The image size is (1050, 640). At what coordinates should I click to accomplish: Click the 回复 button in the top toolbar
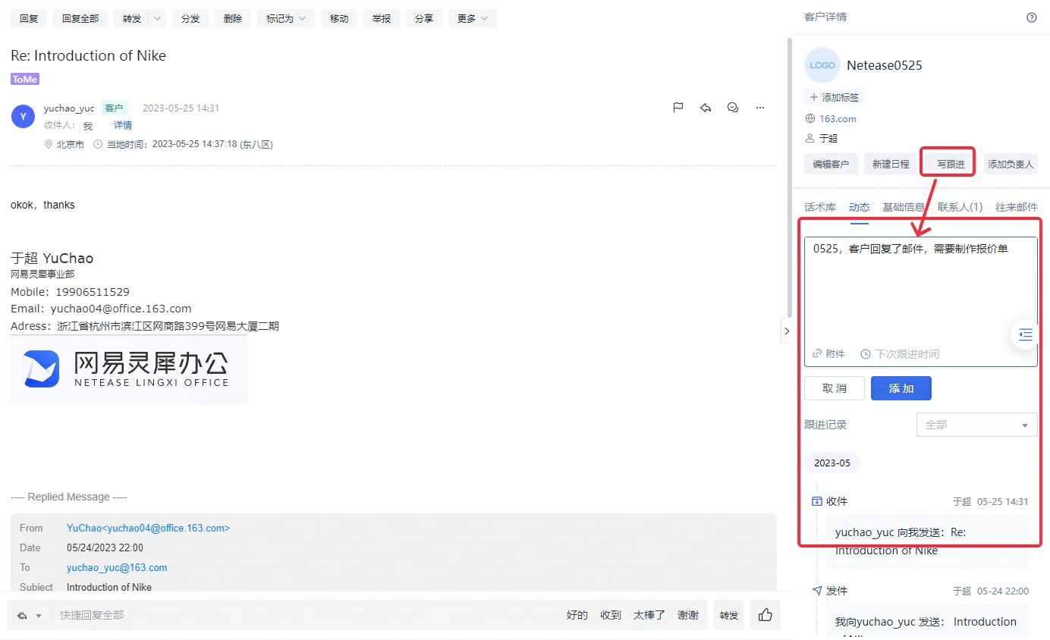click(x=29, y=18)
